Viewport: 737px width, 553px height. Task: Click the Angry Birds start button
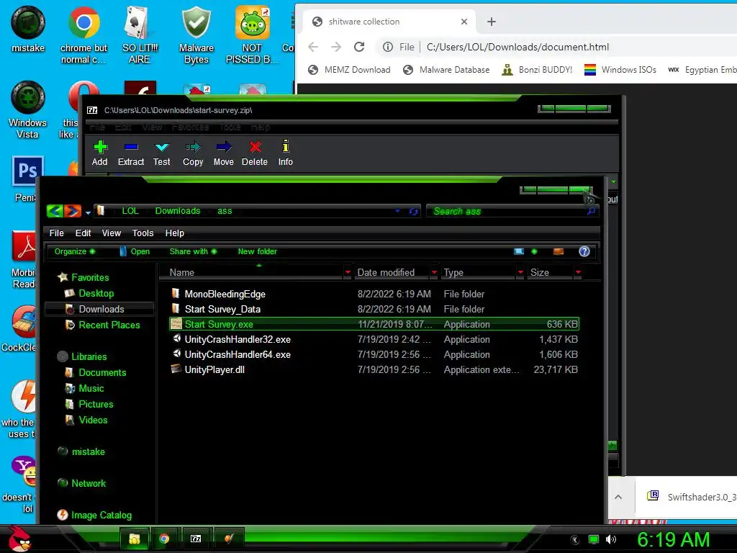click(19, 539)
